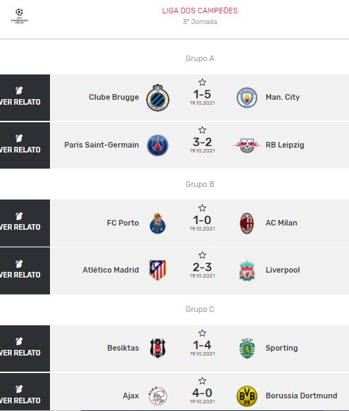Click the RB Leipzig crest
This screenshot has width=349, height=411.
pyautogui.click(x=247, y=145)
